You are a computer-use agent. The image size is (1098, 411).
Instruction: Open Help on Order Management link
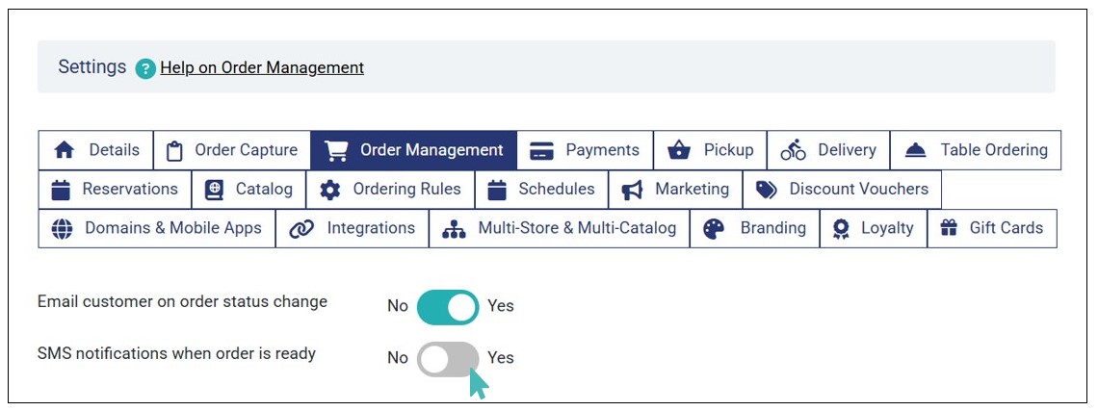[x=262, y=67]
